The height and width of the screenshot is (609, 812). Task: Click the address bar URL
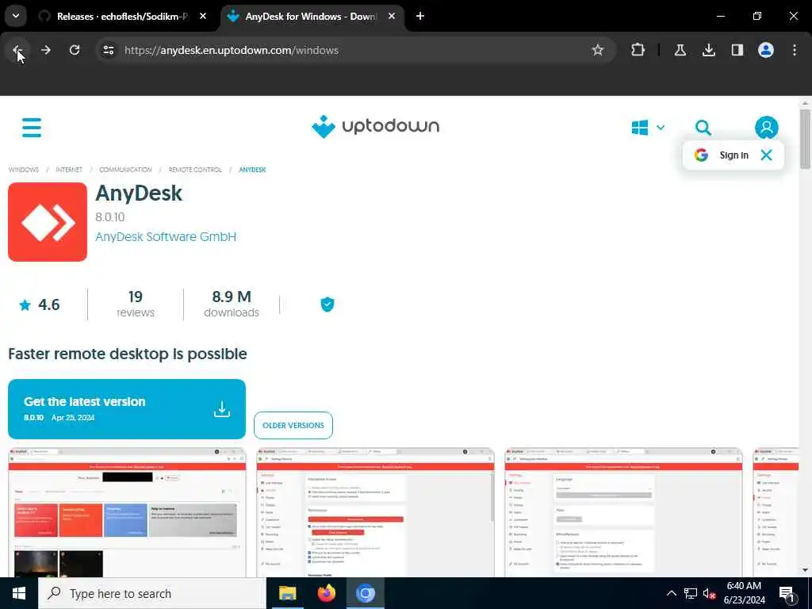coord(232,50)
